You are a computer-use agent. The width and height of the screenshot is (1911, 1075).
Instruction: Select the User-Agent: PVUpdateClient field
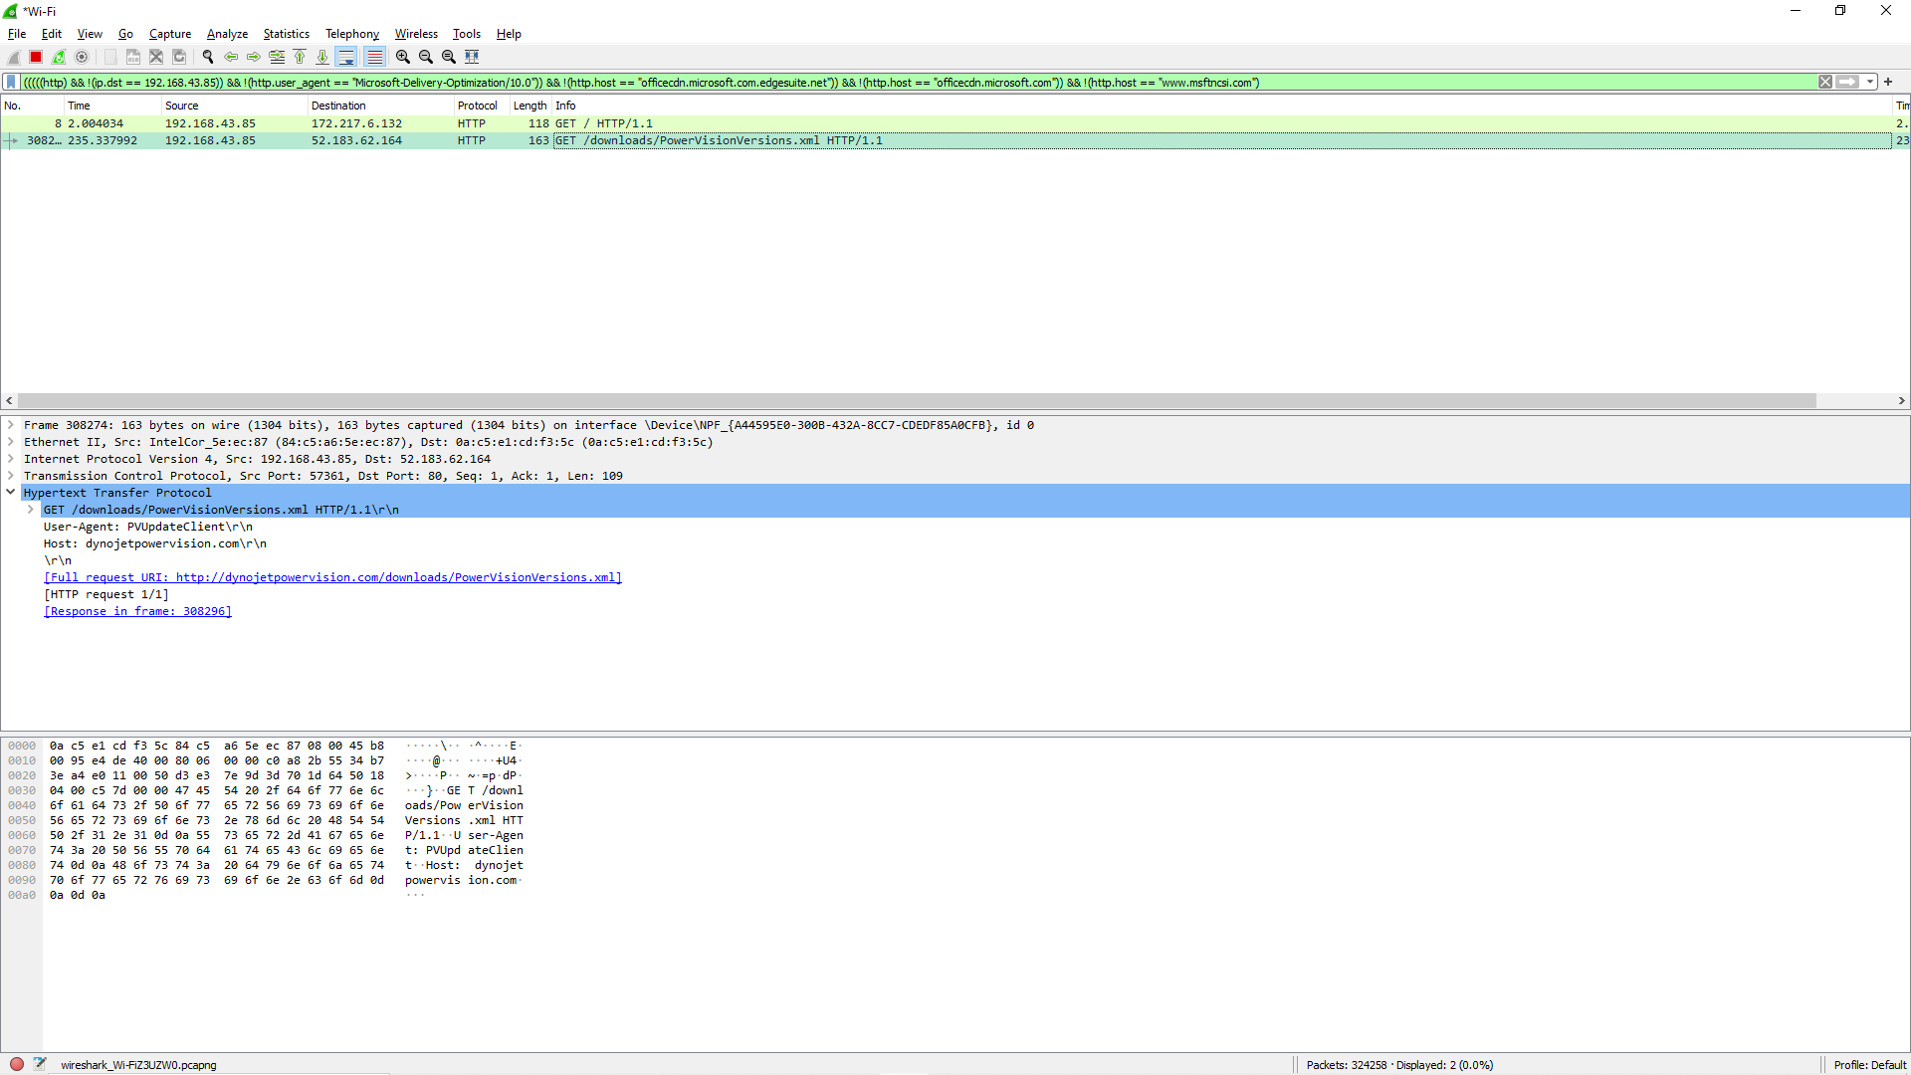click(x=148, y=527)
